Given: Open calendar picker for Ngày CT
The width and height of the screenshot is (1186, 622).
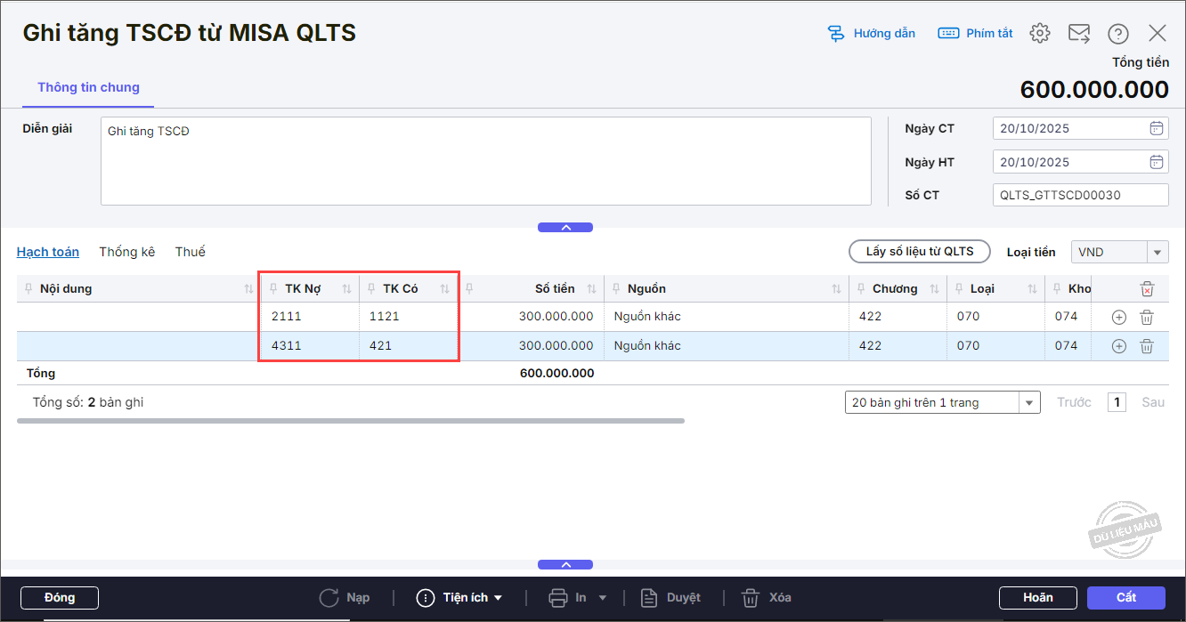Looking at the screenshot, I should [x=1156, y=128].
